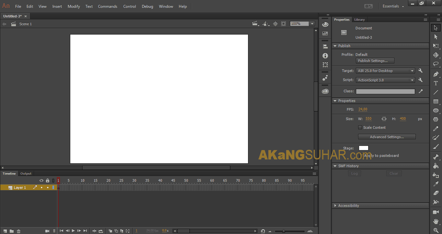Click the Publish Settings button
The image size is (442, 234).
pyautogui.click(x=375, y=61)
